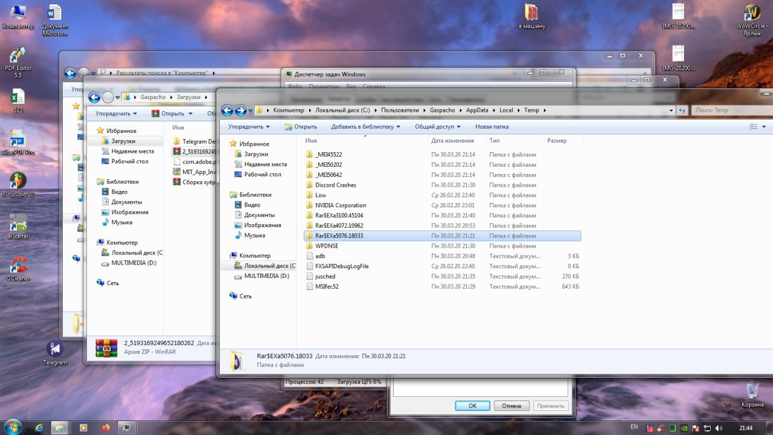Open the AlterPDF Pro desktop icon
This screenshot has height=435, width=773.
click(x=18, y=143)
